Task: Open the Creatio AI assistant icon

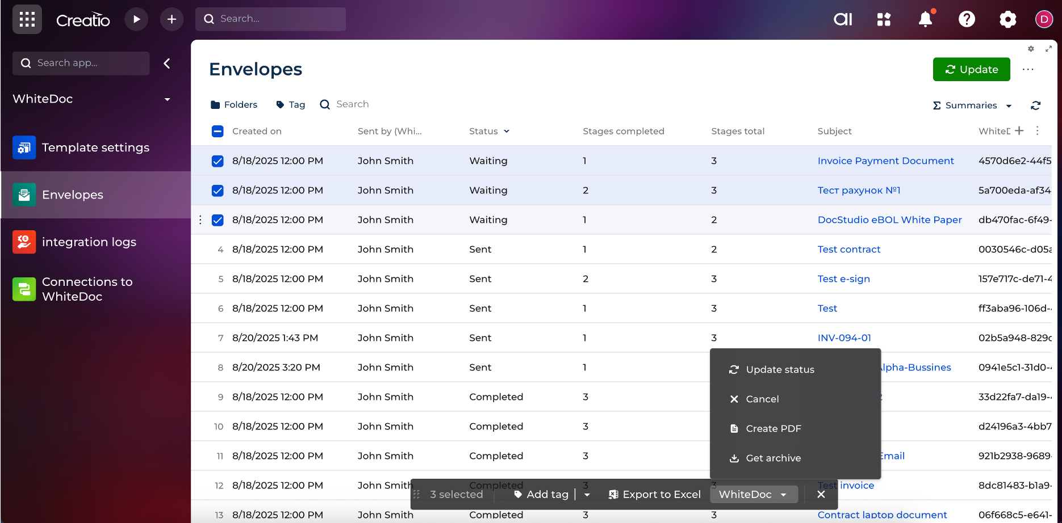Action: pyautogui.click(x=843, y=19)
